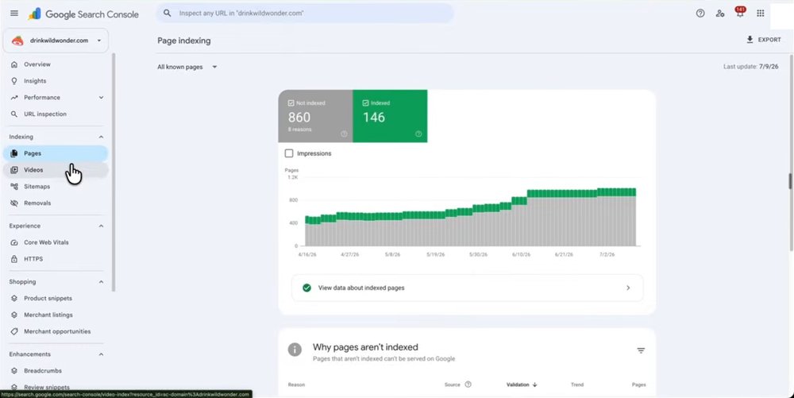The width and height of the screenshot is (794, 398).
Task: Click the EXPORT button
Action: pyautogui.click(x=764, y=40)
